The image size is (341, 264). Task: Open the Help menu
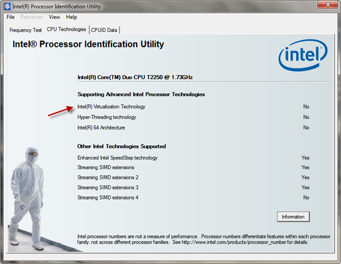click(x=72, y=17)
